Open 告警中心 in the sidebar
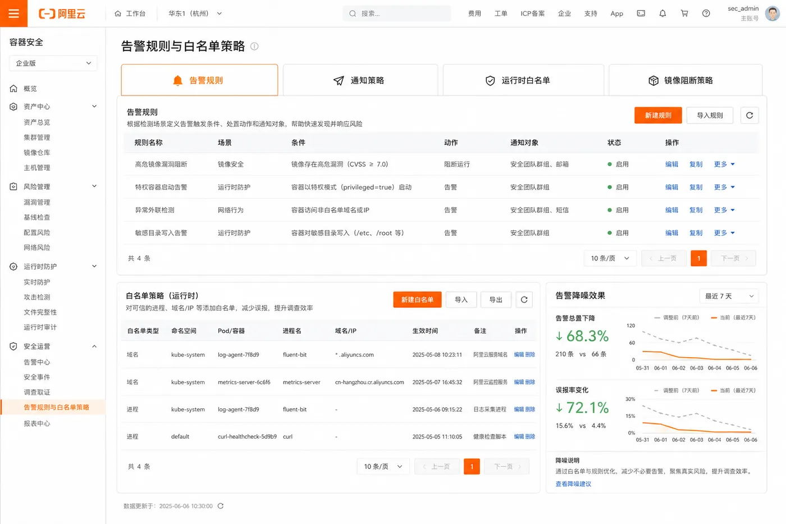 click(37, 362)
